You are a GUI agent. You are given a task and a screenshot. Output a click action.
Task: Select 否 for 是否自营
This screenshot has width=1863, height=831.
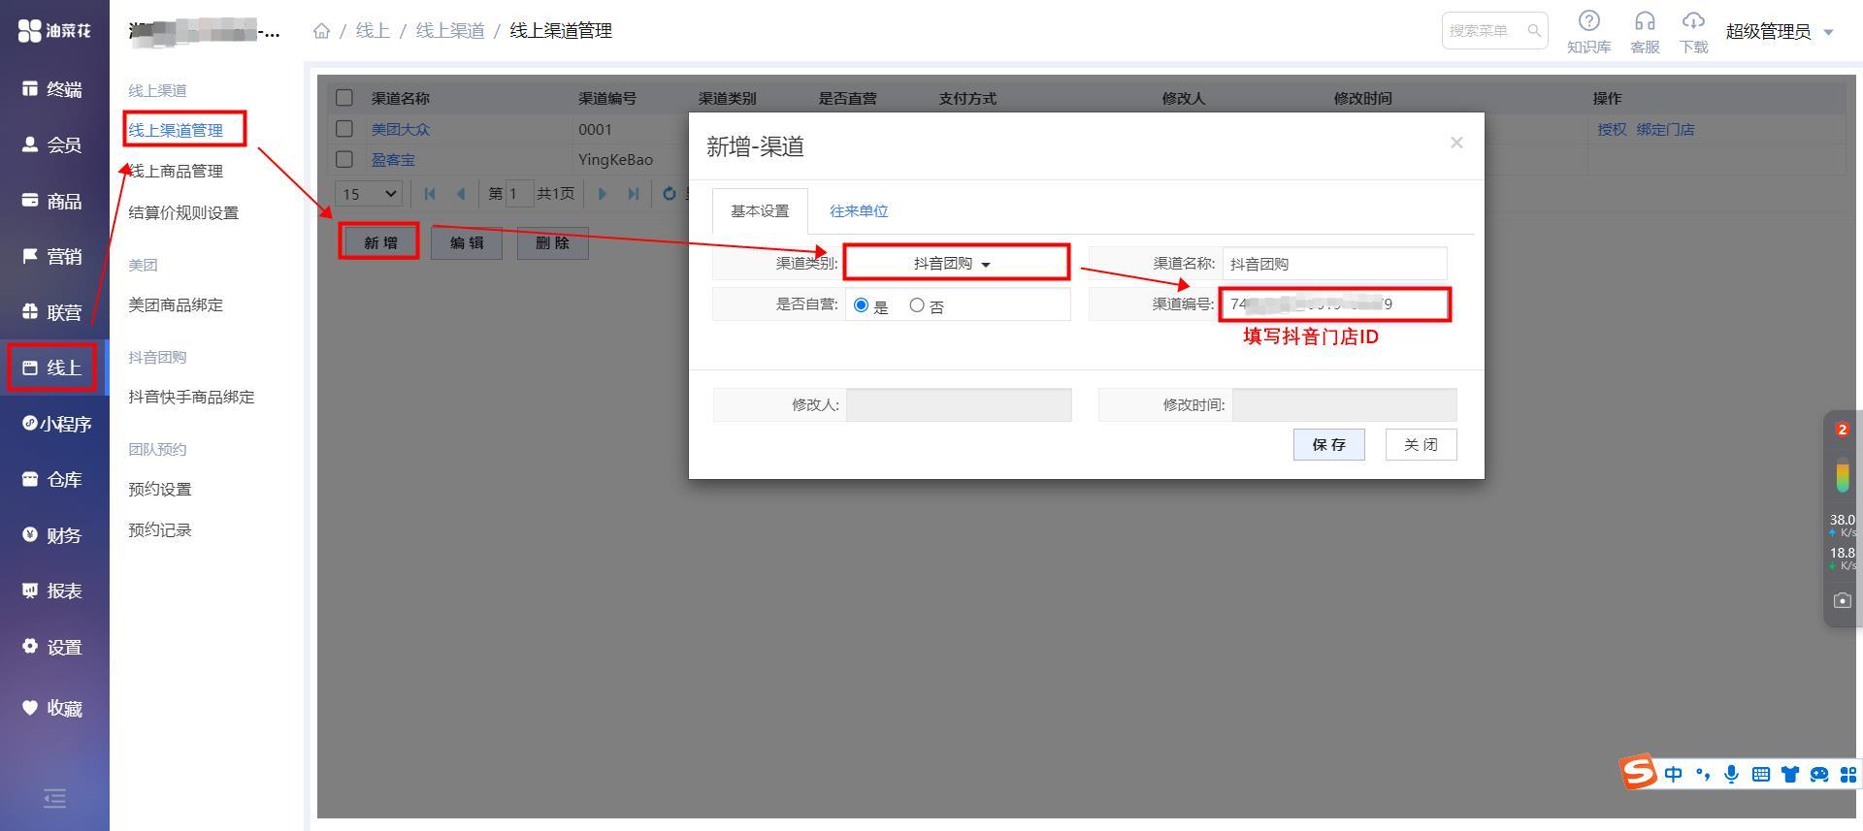(917, 305)
